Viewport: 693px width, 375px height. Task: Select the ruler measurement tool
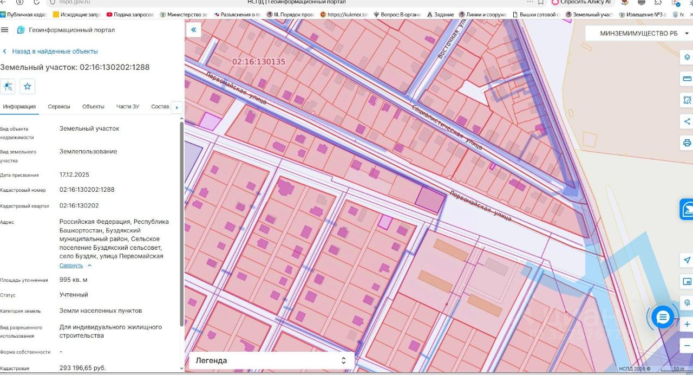point(687,79)
